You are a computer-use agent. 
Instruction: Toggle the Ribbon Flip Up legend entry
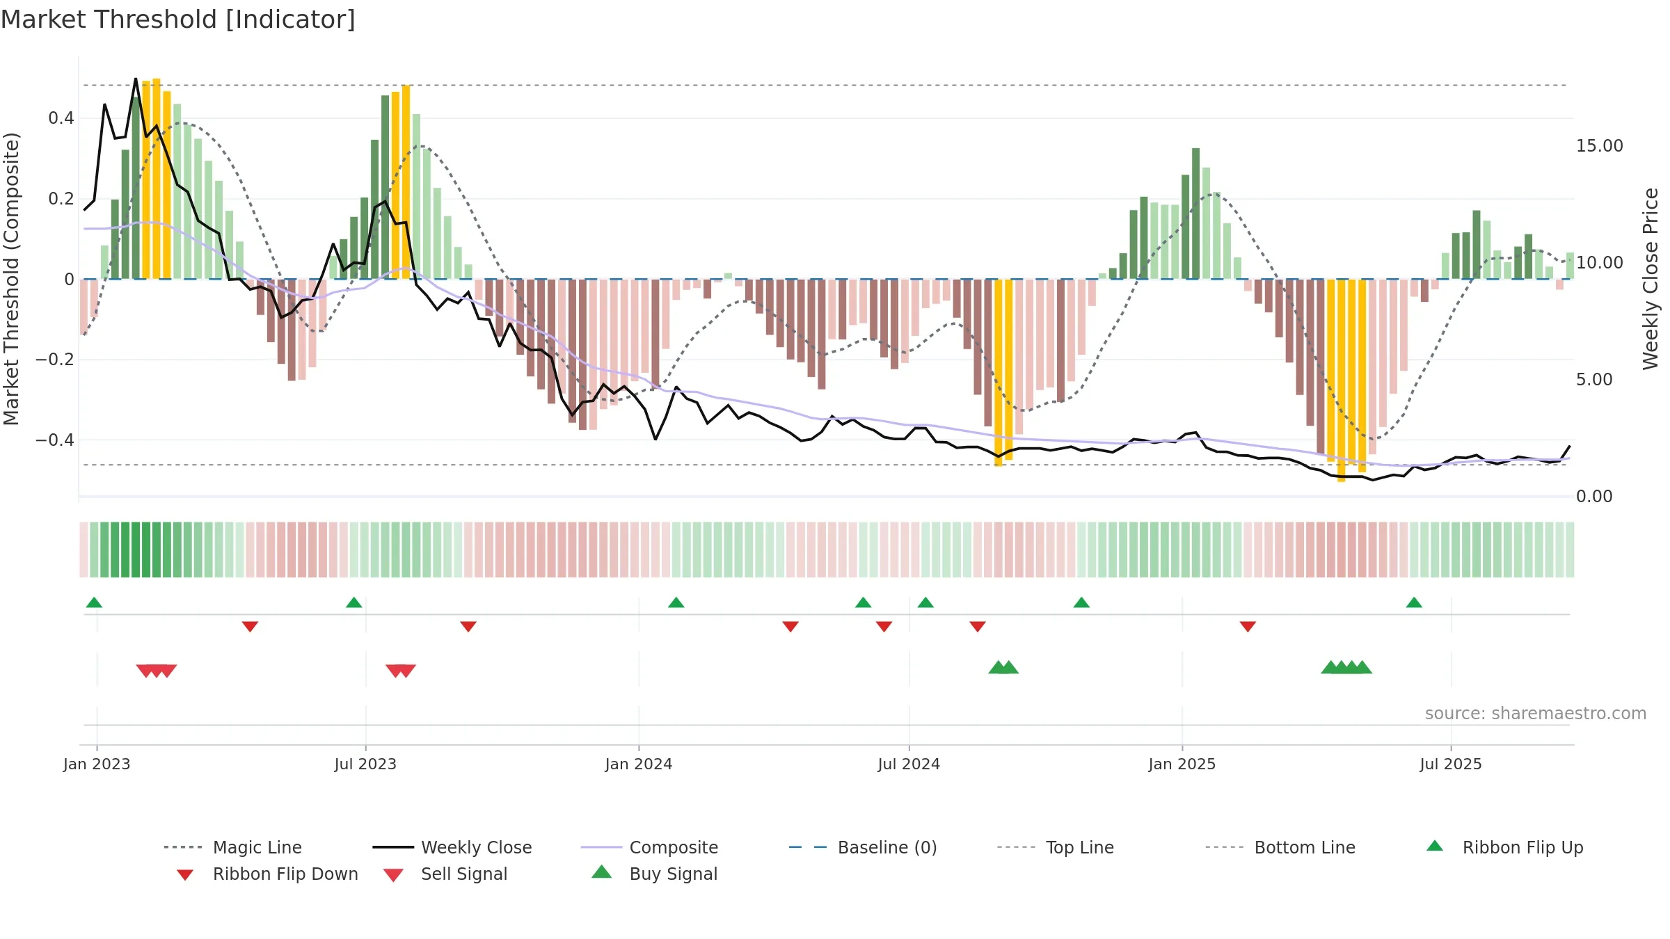(x=1504, y=847)
